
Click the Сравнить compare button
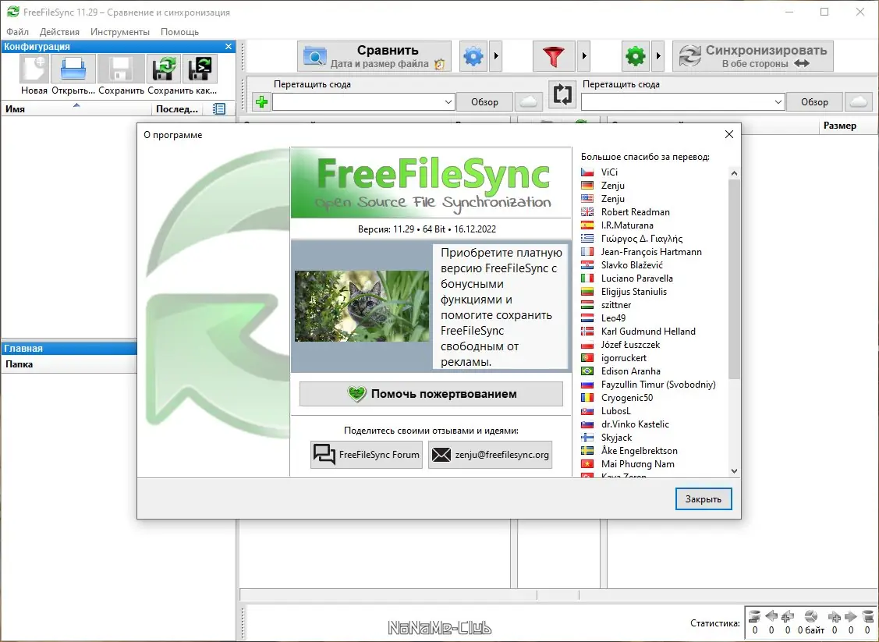(x=374, y=56)
